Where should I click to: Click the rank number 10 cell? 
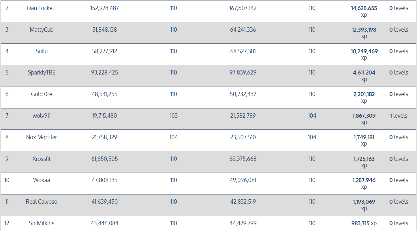pos(7,180)
